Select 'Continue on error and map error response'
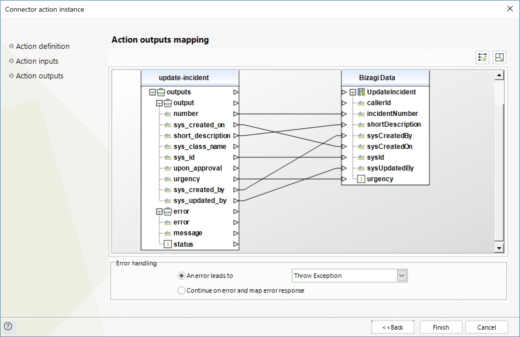 (181, 290)
